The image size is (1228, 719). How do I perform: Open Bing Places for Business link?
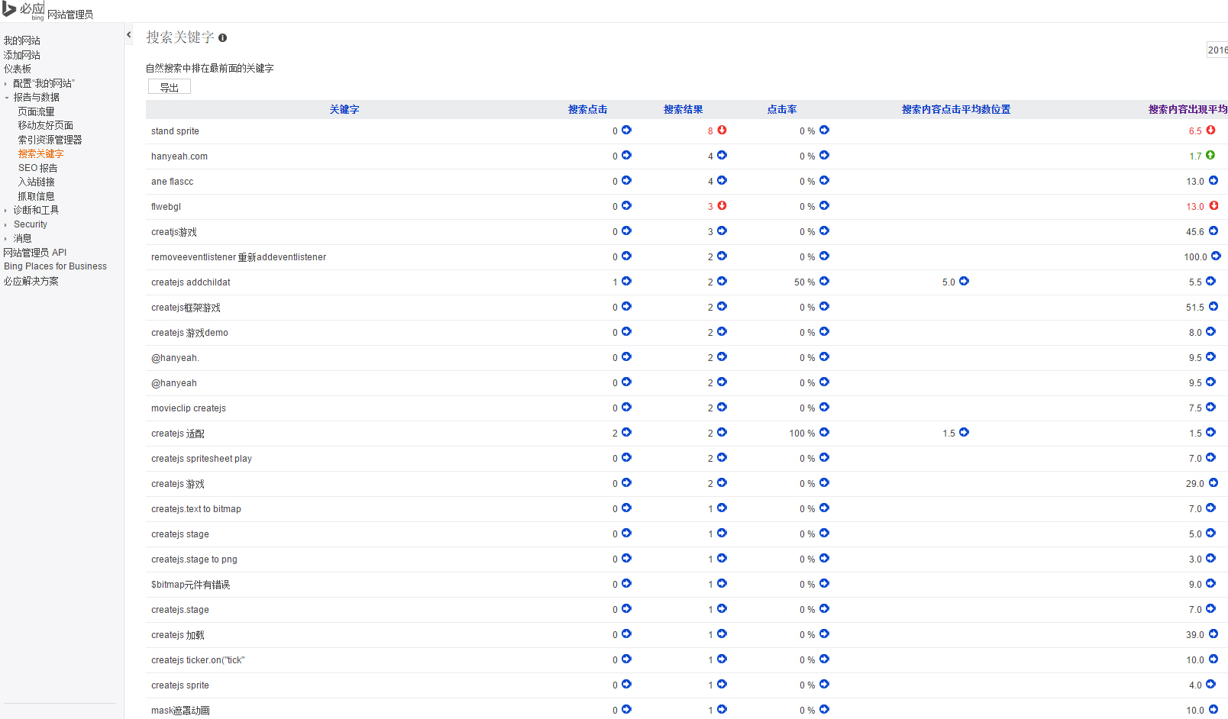tap(56, 266)
